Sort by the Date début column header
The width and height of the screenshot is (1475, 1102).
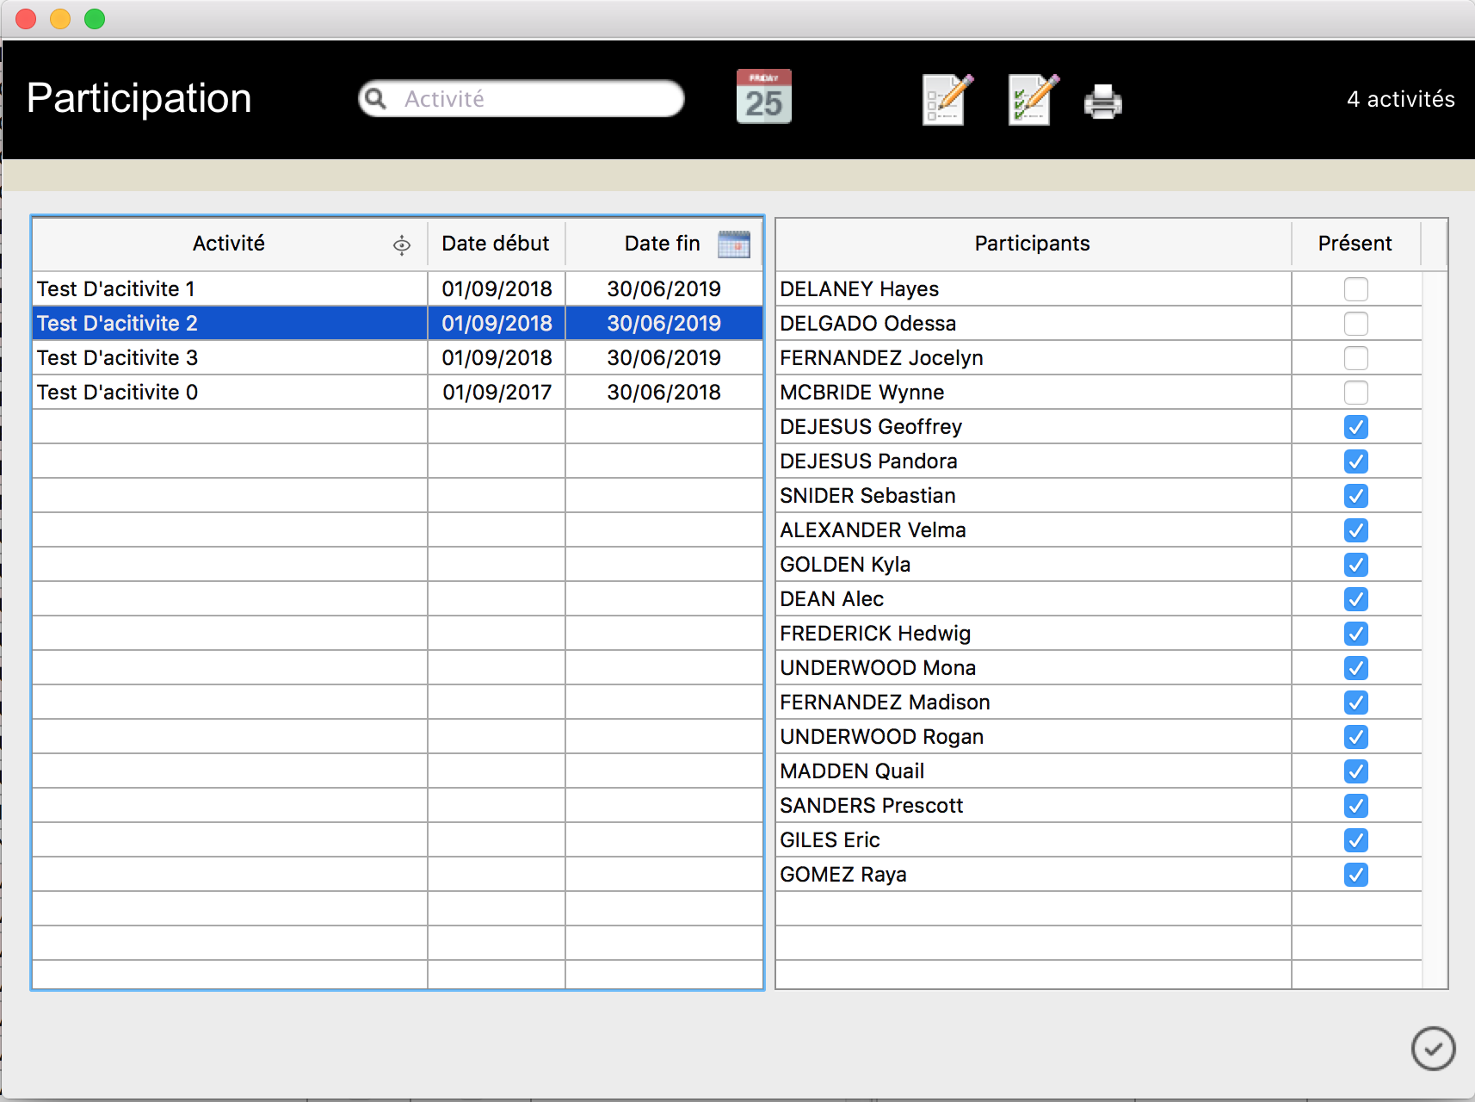click(496, 245)
